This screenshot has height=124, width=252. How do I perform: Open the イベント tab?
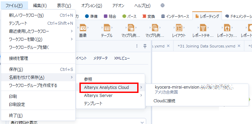(x=81, y=58)
